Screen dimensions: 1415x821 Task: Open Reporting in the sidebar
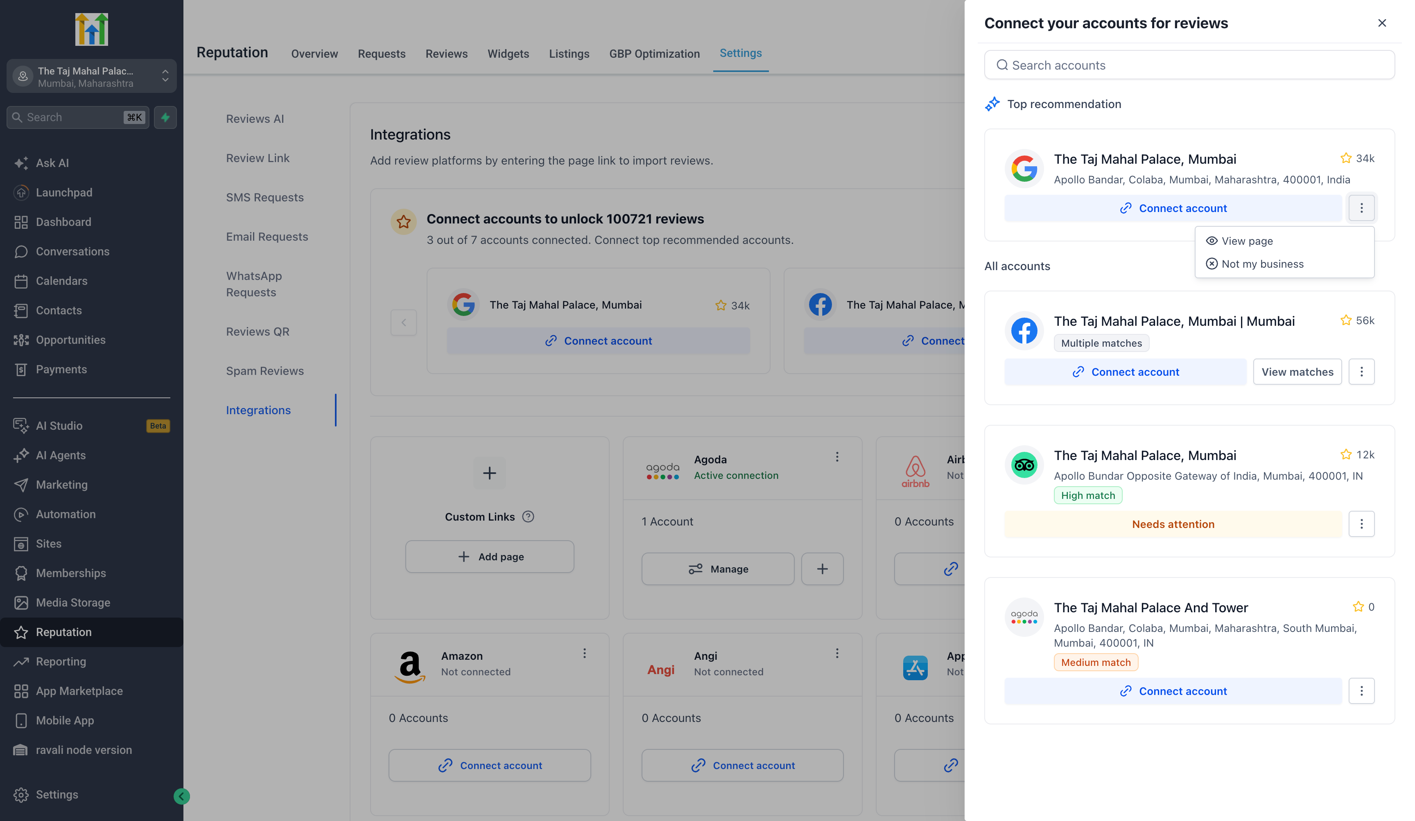[92, 661]
